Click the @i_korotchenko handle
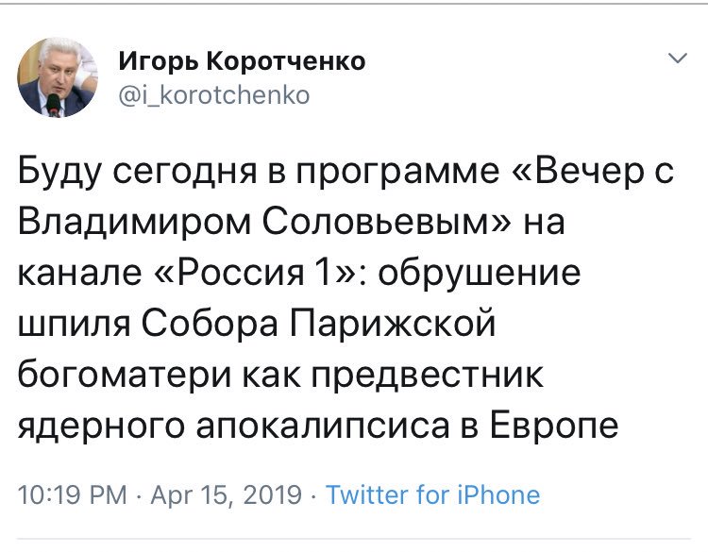The height and width of the screenshot is (552, 708). [x=213, y=94]
